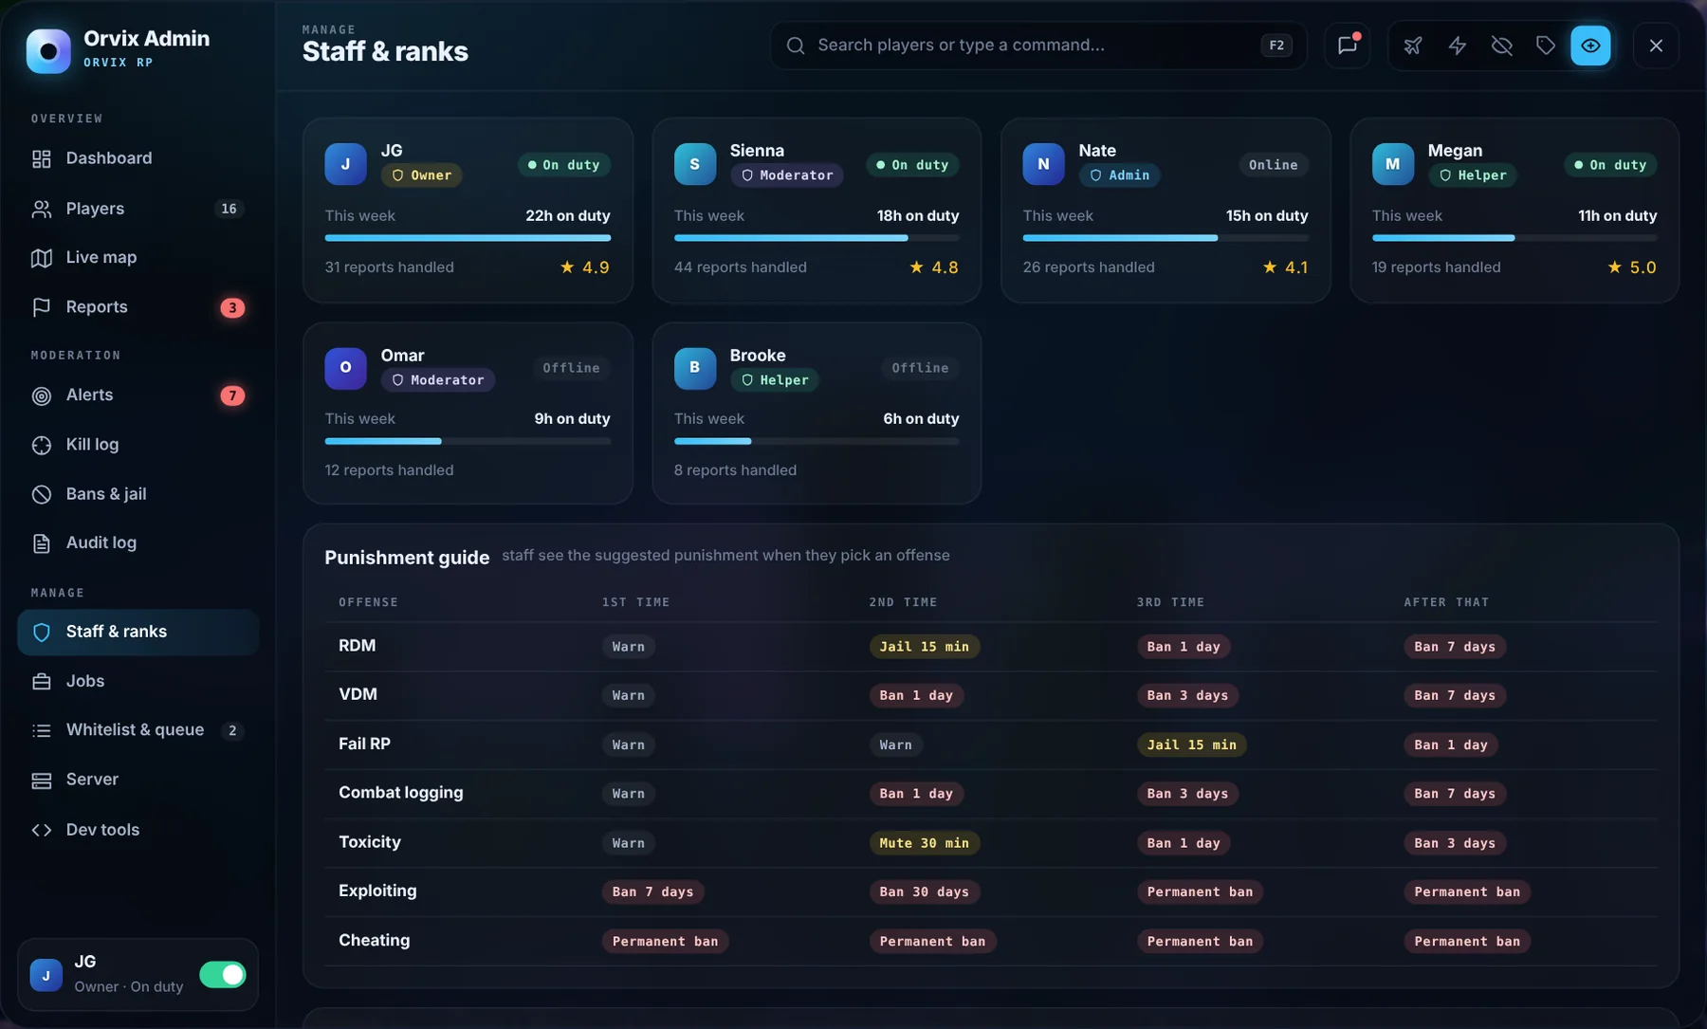Viewport: 1707px width, 1029px height.
Task: Open Nate's Admin rank badge
Action: 1120,175
